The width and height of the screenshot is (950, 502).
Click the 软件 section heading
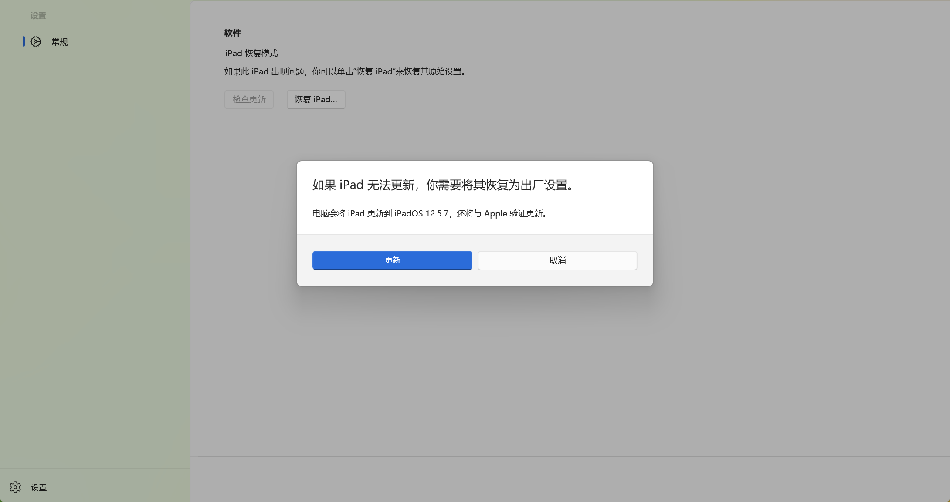[x=233, y=33]
